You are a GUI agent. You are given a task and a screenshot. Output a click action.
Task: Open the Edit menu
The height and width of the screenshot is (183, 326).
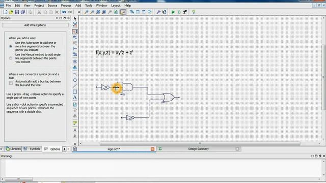[17, 6]
